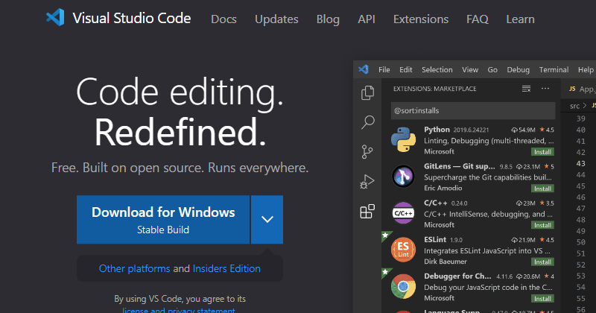Viewport: 596px width, 313px height.
Task: Follow the Other platforms link
Action: pyautogui.click(x=134, y=268)
